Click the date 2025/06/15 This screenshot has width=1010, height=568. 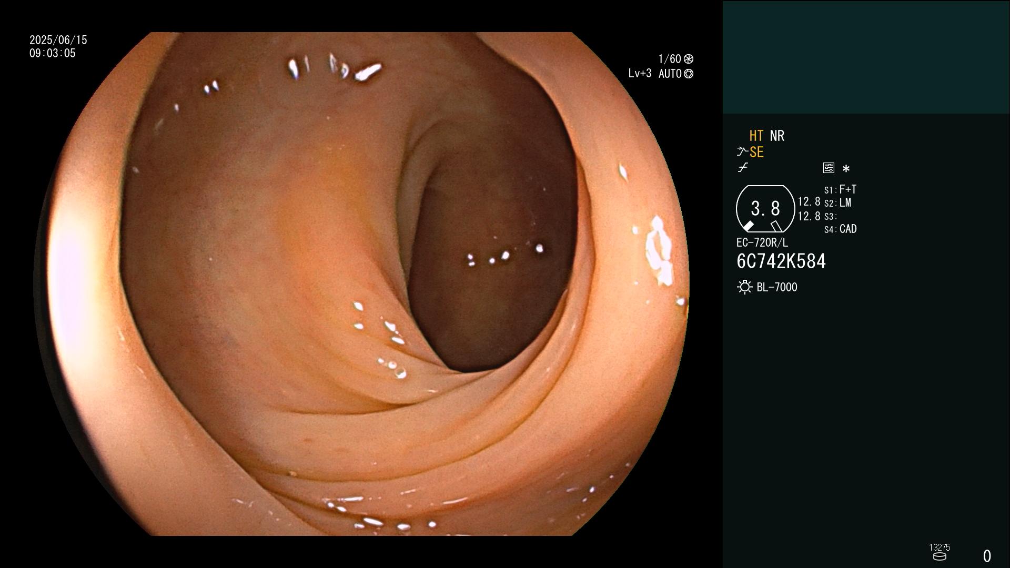[58, 40]
